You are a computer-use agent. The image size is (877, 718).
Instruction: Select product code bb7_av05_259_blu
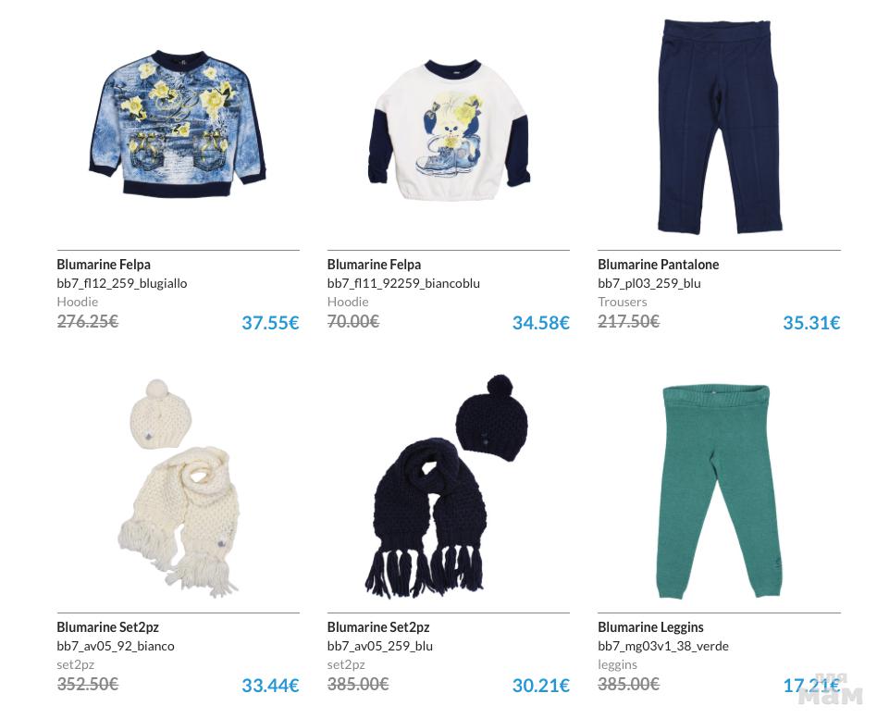(380, 647)
